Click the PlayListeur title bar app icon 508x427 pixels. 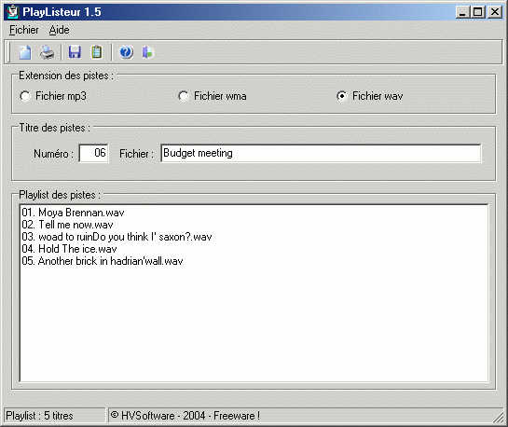pyautogui.click(x=13, y=12)
